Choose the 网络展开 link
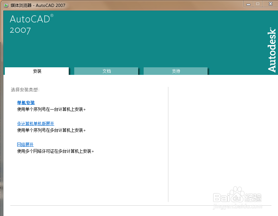The height and width of the screenshot is (216, 278). coord(25,145)
